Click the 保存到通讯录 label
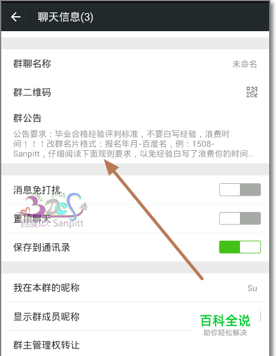 (x=42, y=248)
